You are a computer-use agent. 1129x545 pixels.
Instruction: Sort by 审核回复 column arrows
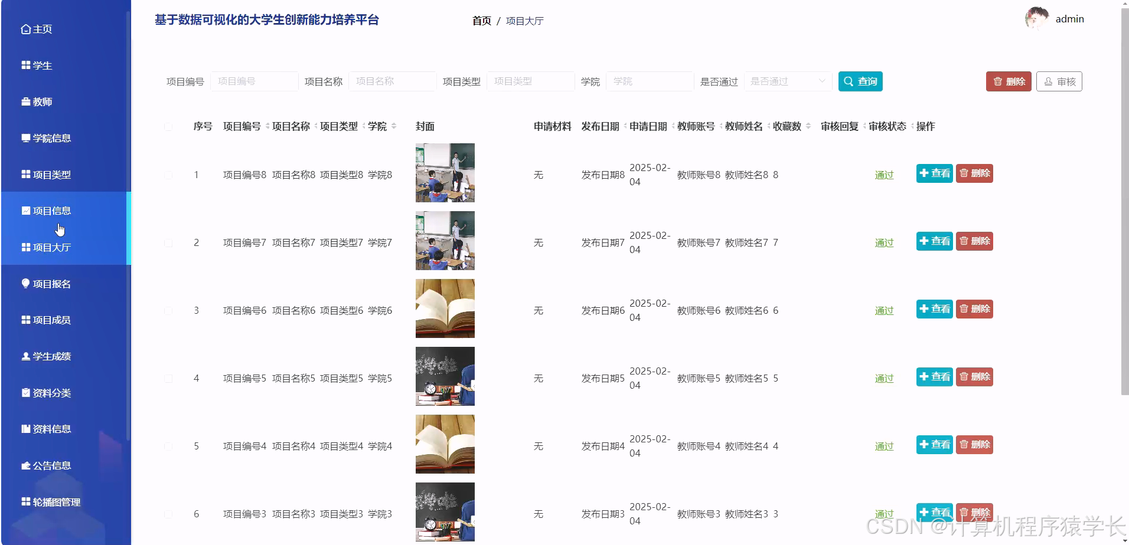pos(864,126)
